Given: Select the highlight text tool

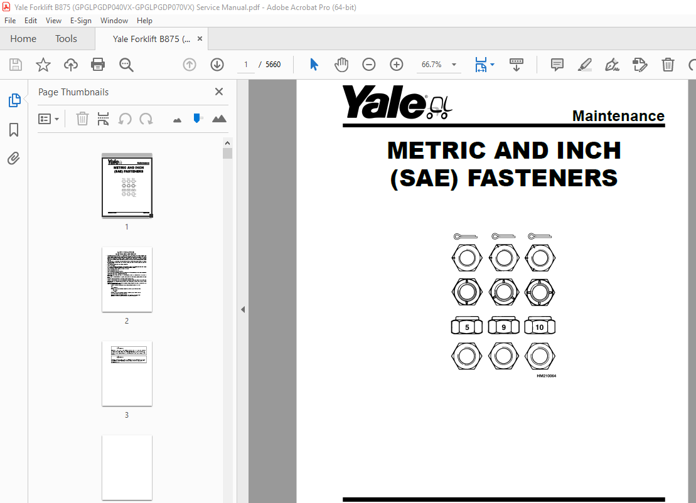Looking at the screenshot, I should tap(584, 65).
